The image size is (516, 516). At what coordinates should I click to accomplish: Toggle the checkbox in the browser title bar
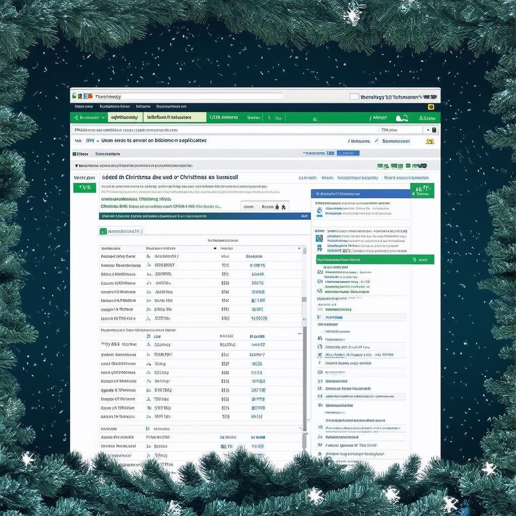[x=354, y=96]
